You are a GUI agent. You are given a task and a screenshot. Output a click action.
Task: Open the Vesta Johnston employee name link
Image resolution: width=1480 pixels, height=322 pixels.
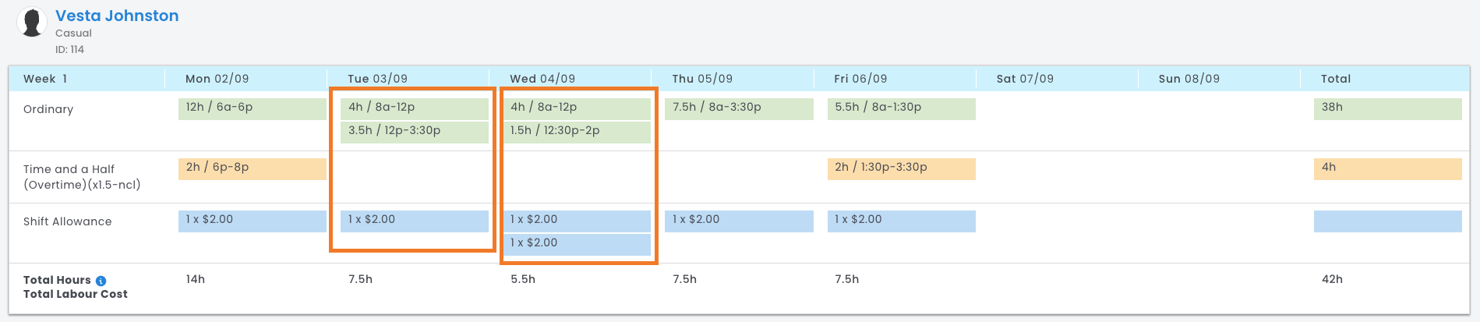[117, 16]
